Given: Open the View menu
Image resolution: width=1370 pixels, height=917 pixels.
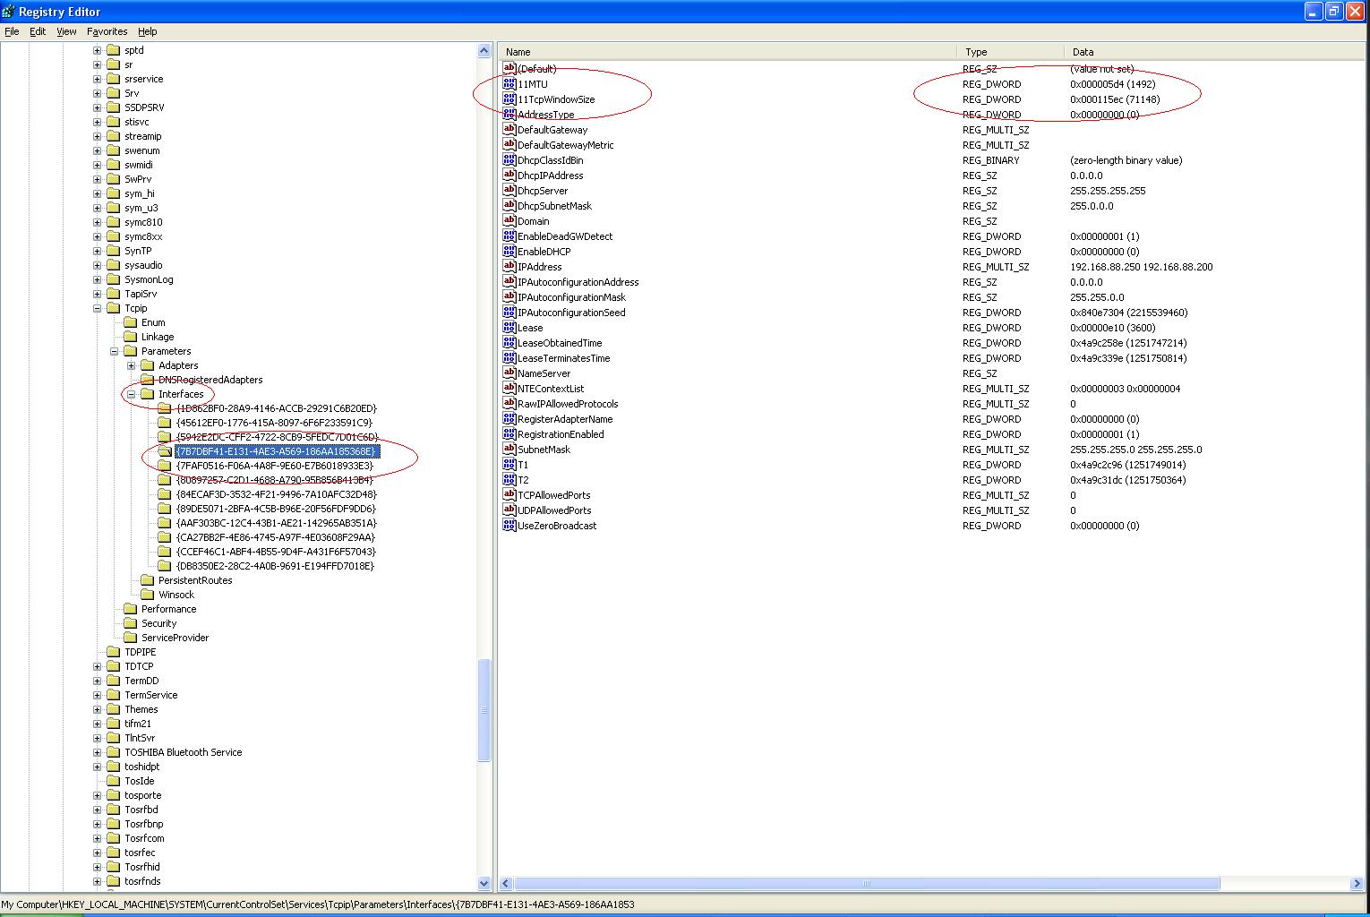Looking at the screenshot, I should (x=66, y=31).
